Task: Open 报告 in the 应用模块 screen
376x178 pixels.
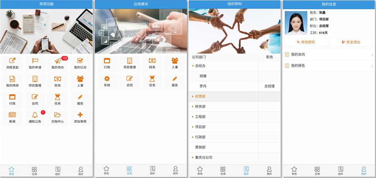Action: pos(175,81)
